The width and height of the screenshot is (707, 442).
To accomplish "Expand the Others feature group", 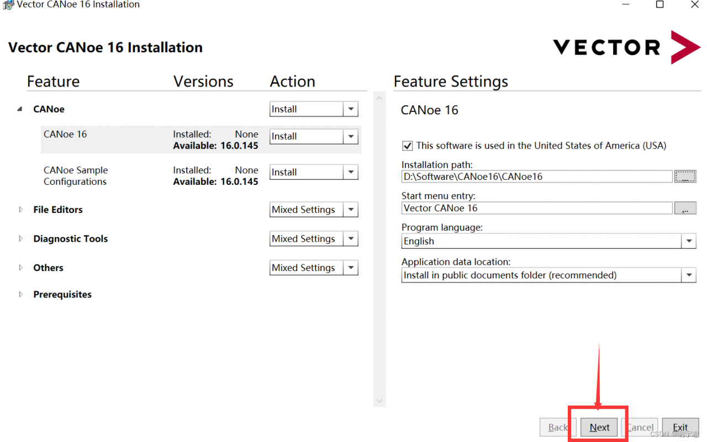I will [21, 268].
